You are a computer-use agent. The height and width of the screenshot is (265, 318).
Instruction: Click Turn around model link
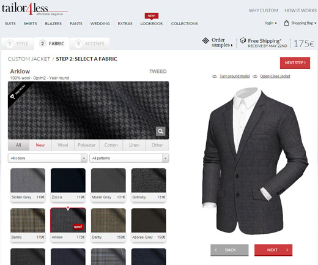[235, 77]
